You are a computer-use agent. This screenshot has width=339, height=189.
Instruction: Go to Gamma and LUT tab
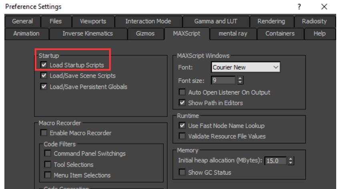(216, 21)
